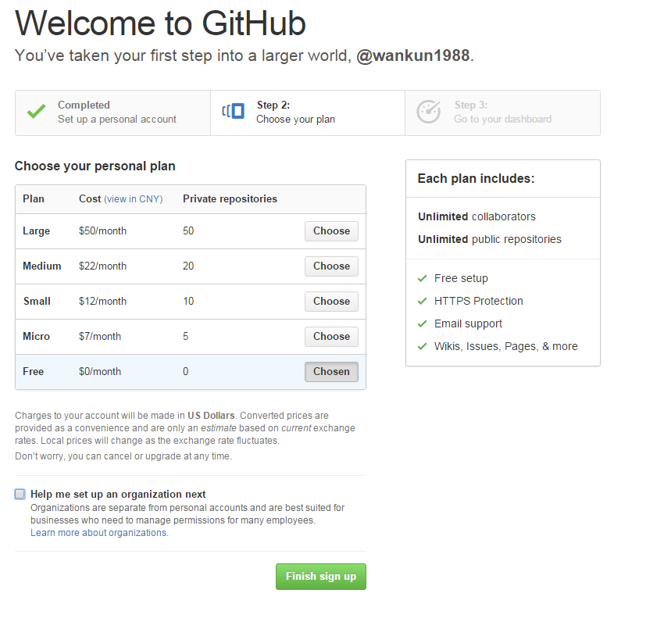
Task: Click the Step 3 dashboard gauge icon
Action: point(428,112)
